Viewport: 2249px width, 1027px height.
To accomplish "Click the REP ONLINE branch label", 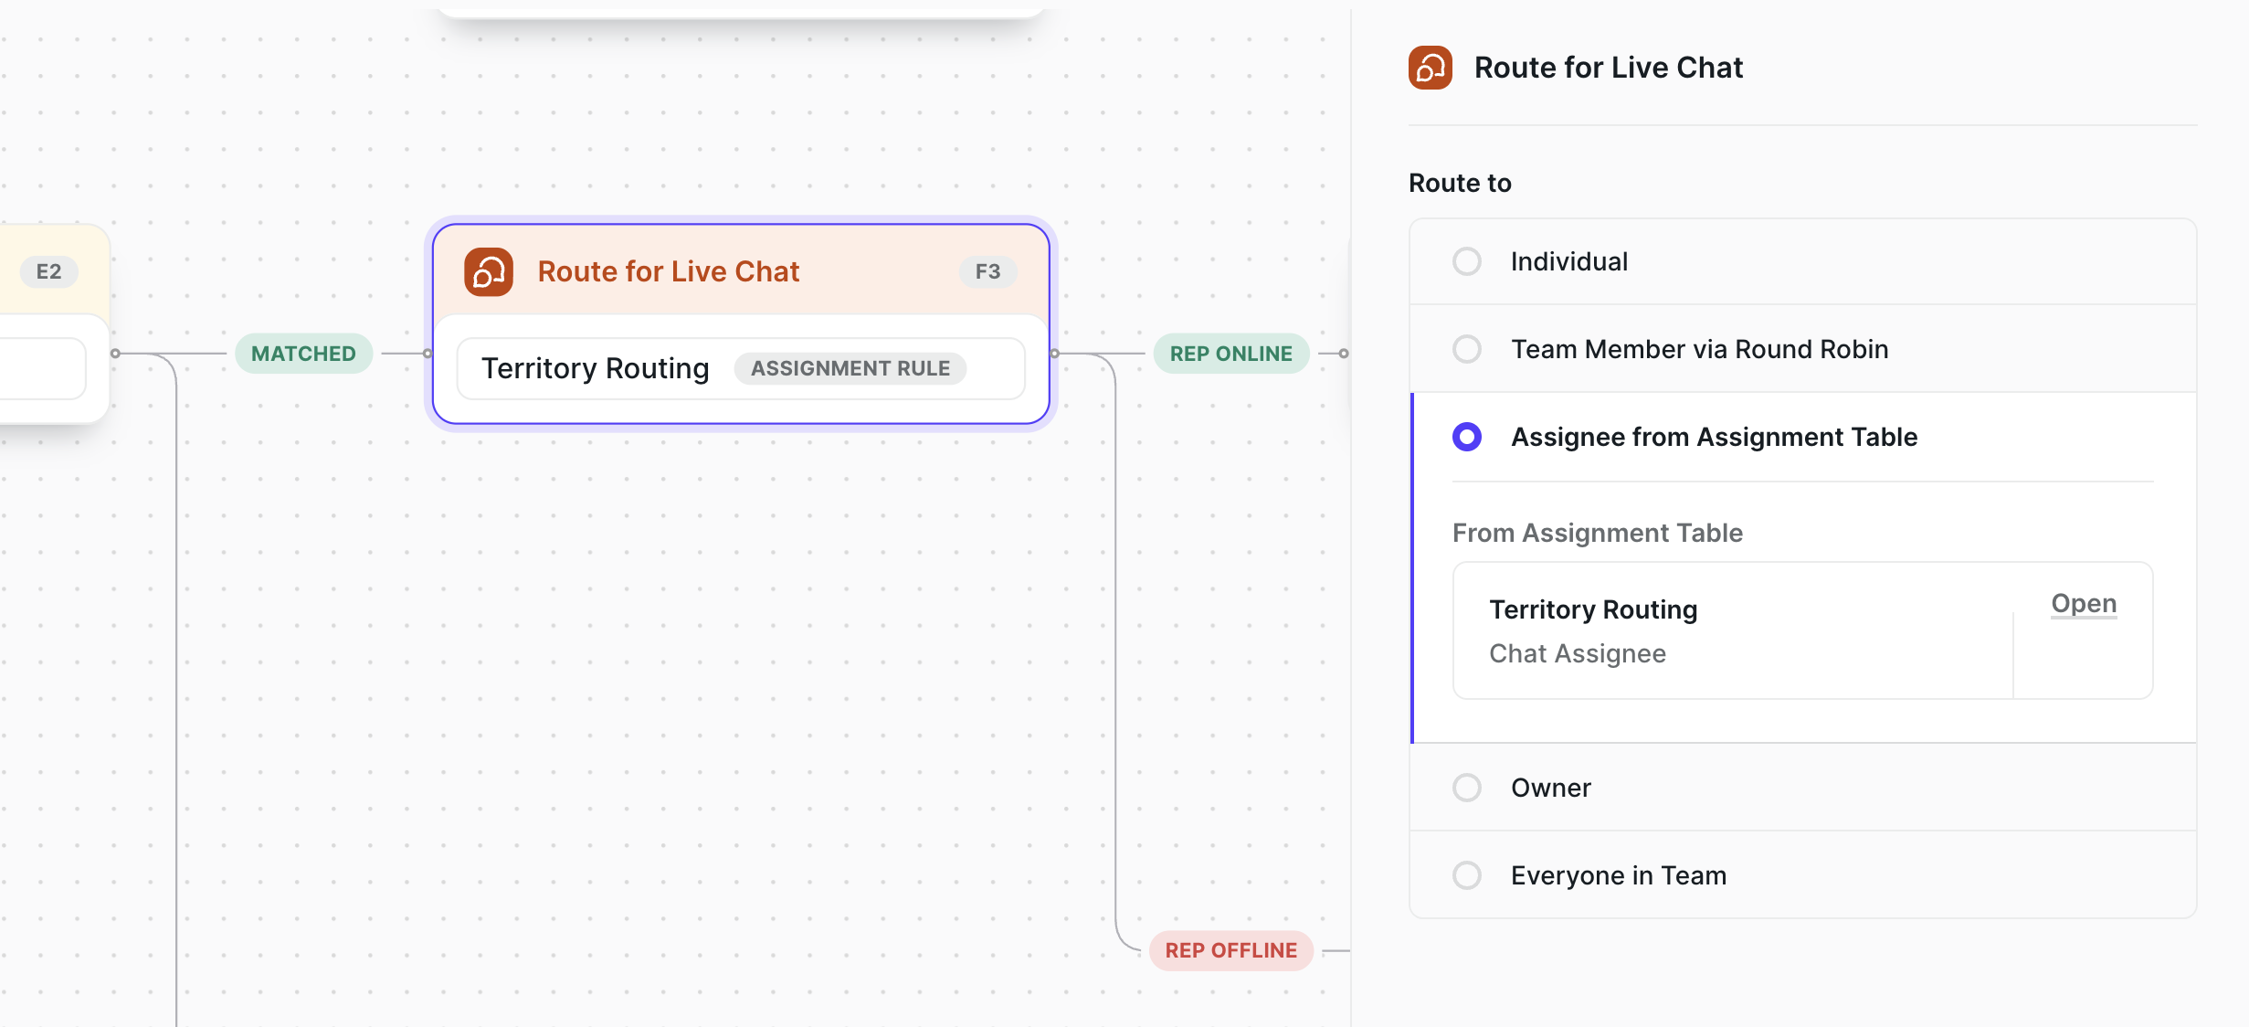I will [1230, 354].
